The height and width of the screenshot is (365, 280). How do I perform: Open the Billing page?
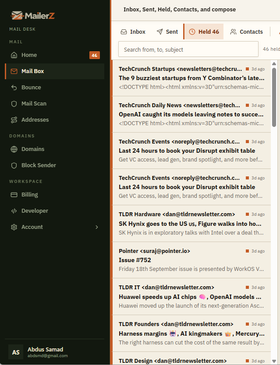55,195
